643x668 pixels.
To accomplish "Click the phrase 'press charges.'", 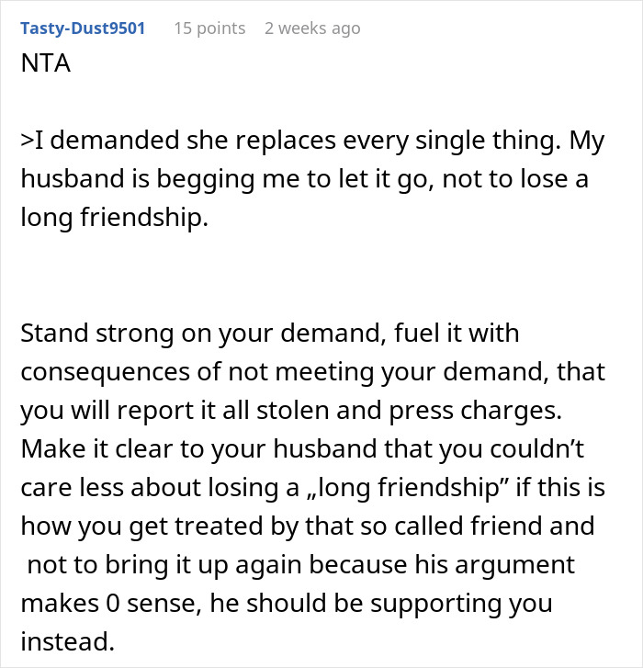I will point(475,411).
